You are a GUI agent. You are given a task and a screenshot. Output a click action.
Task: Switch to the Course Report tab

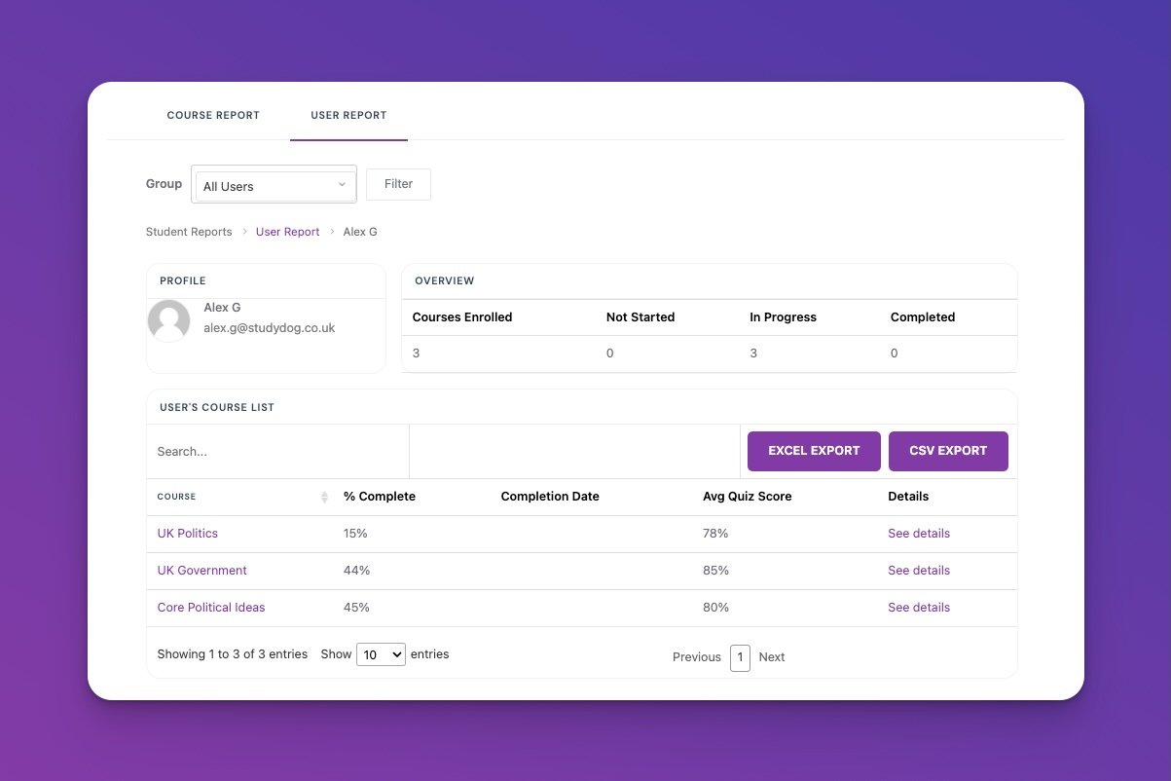pyautogui.click(x=213, y=115)
